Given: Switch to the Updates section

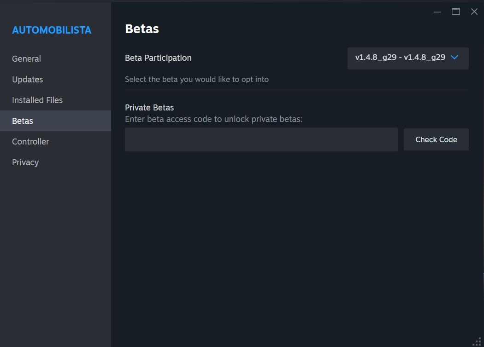Looking at the screenshot, I should (28, 80).
